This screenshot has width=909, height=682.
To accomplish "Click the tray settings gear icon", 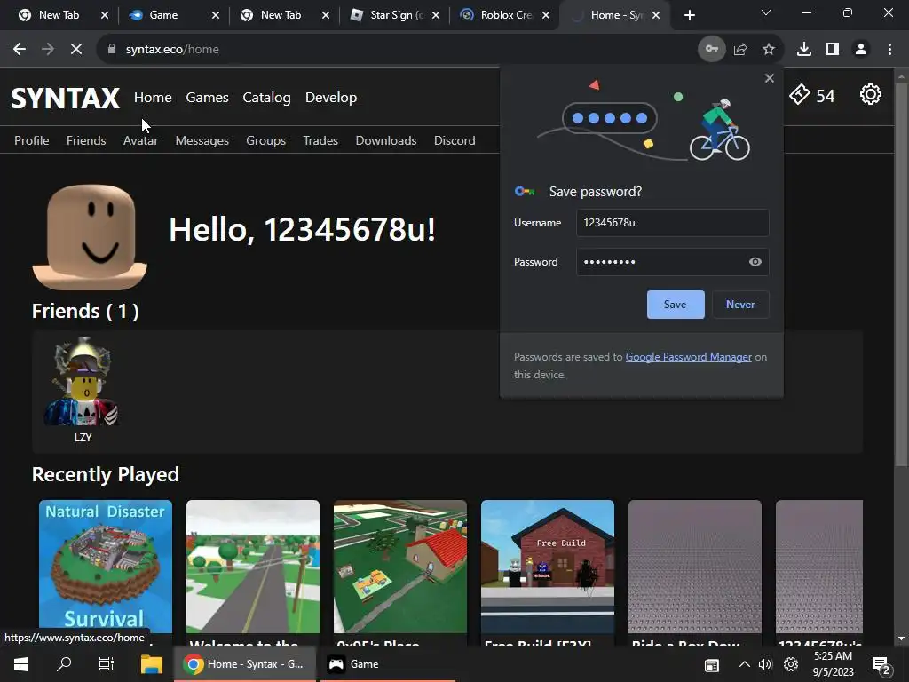I will (x=791, y=664).
